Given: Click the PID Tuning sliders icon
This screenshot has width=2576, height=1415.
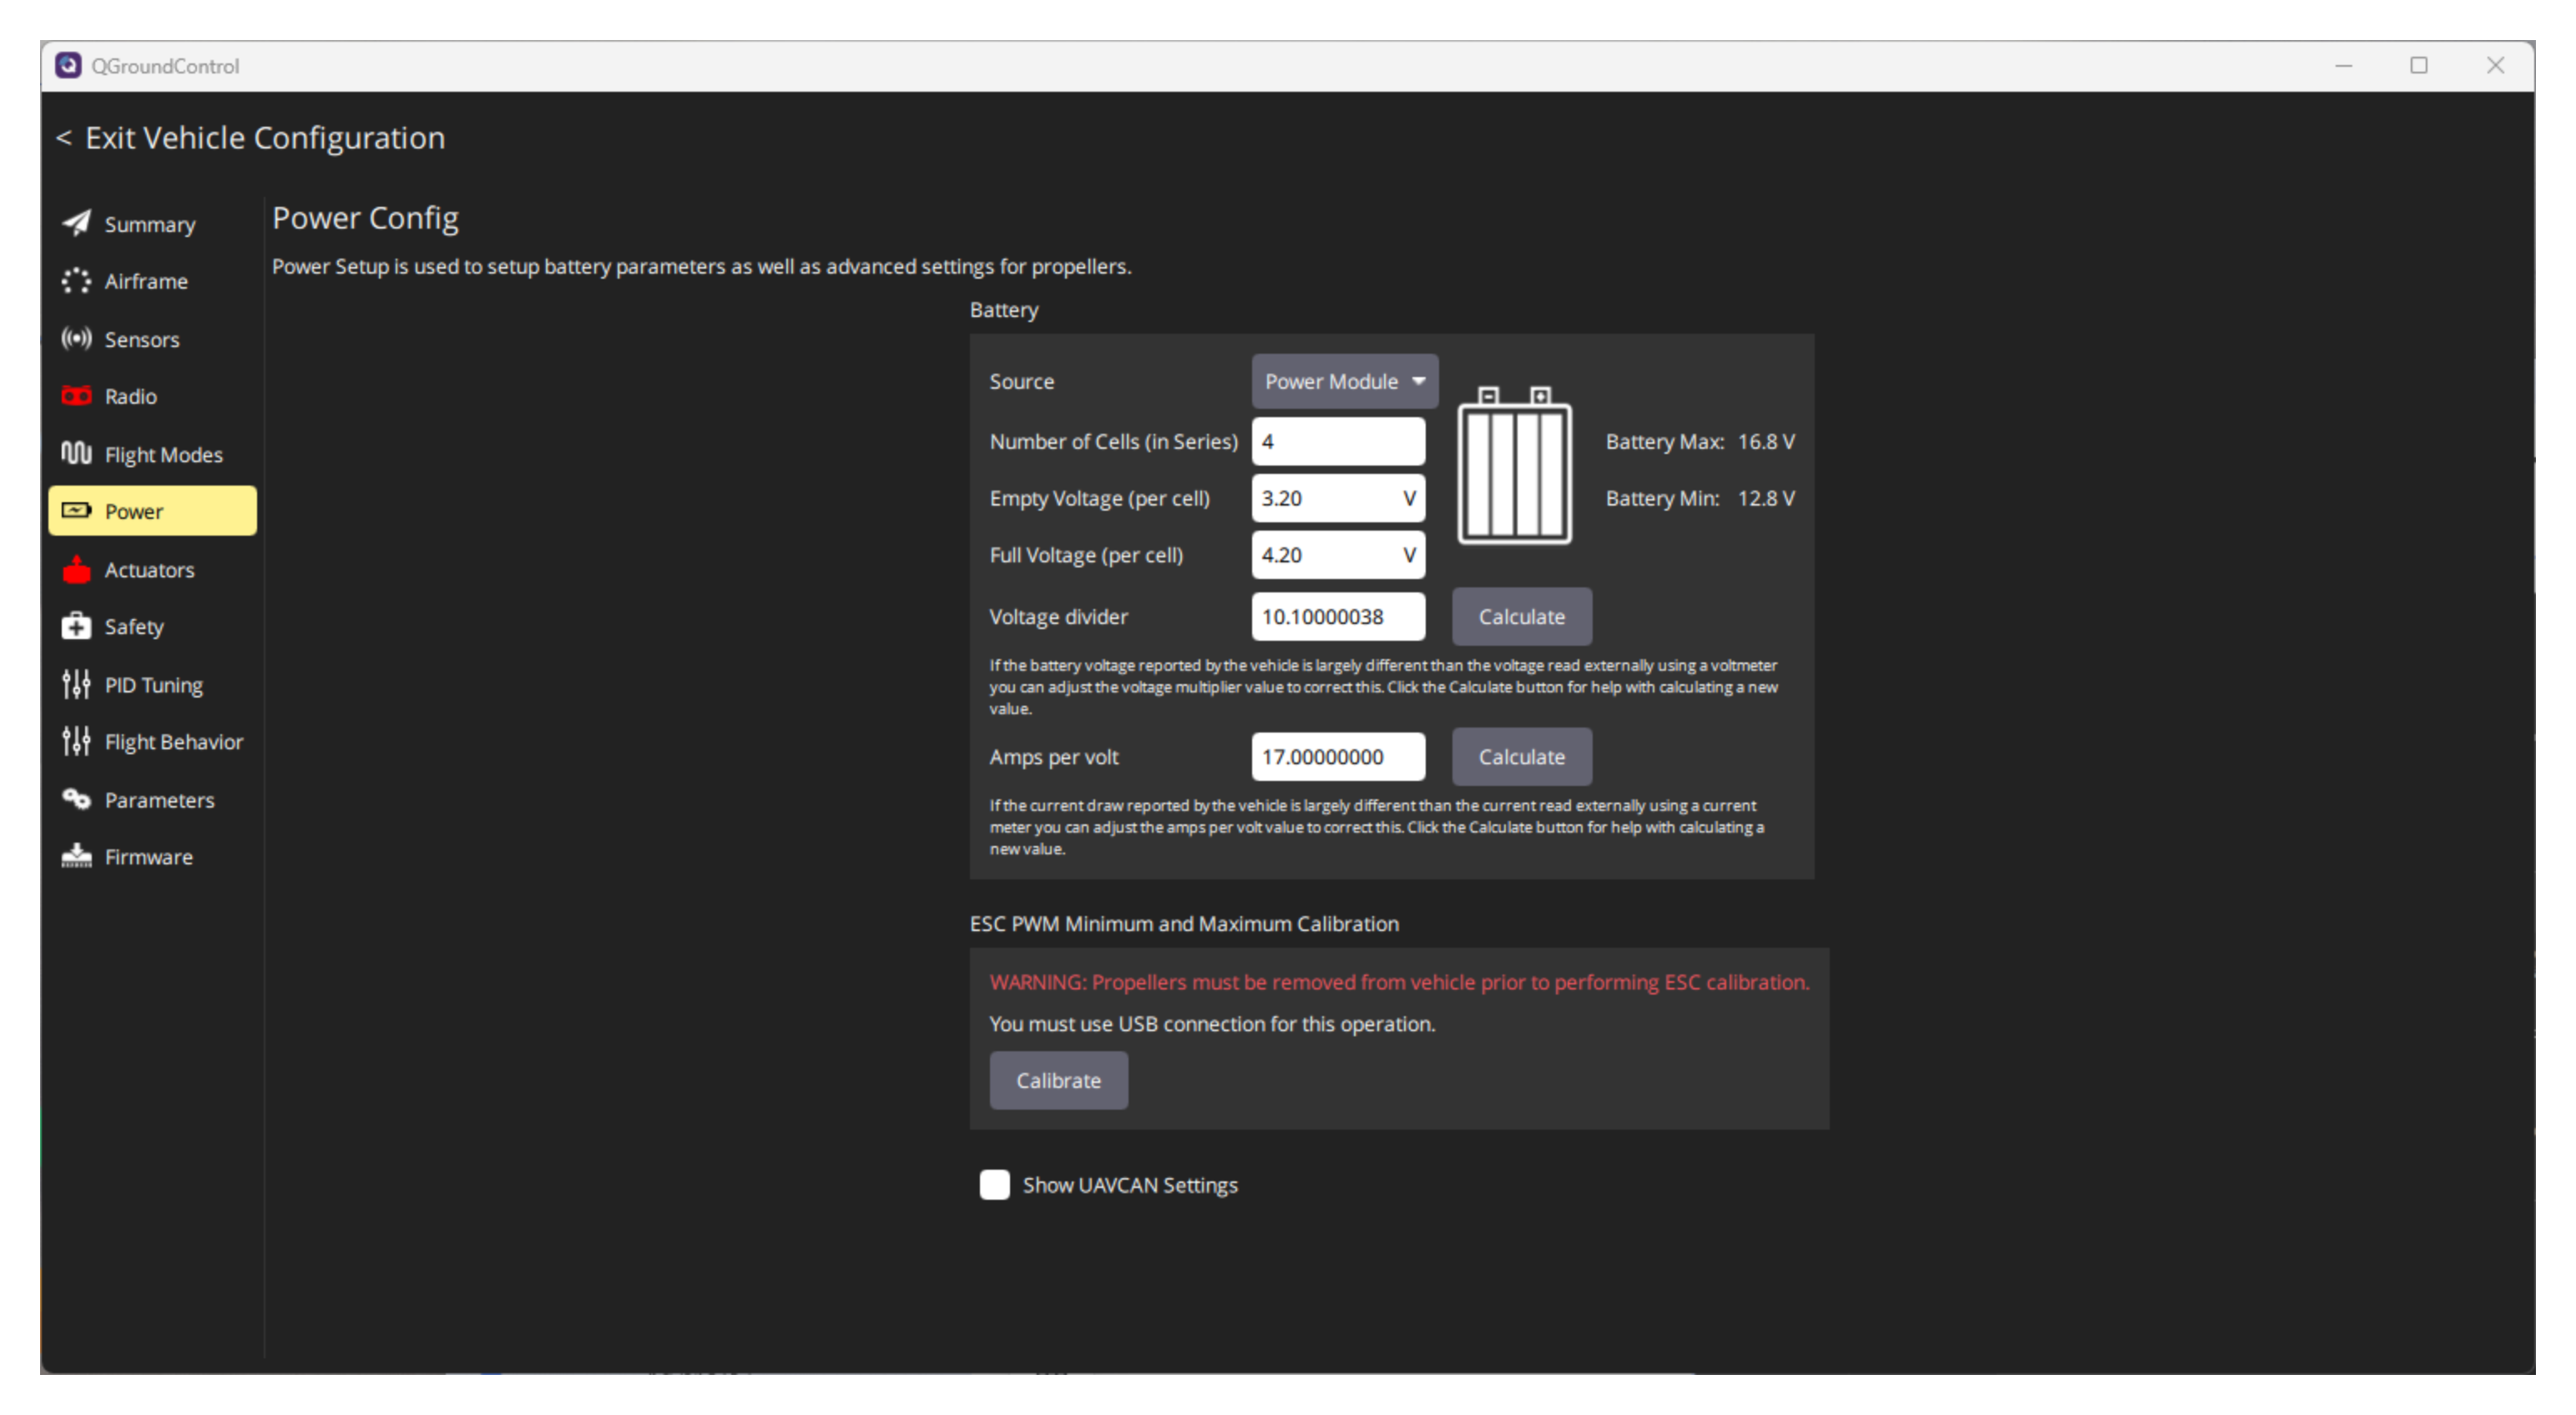Looking at the screenshot, I should (76, 683).
